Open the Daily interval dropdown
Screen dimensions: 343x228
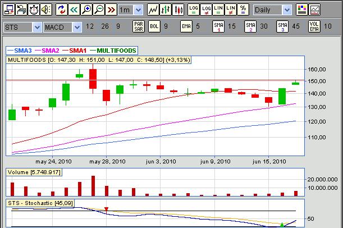[287, 10]
